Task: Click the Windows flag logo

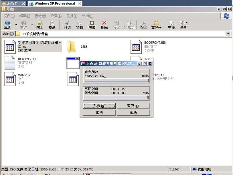Action: click(226, 16)
